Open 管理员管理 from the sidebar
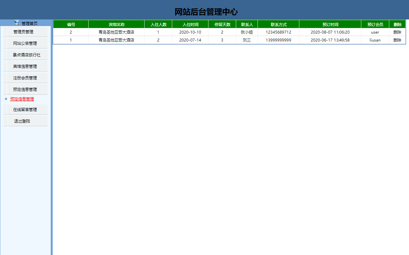This screenshot has height=255, width=409. (25, 32)
